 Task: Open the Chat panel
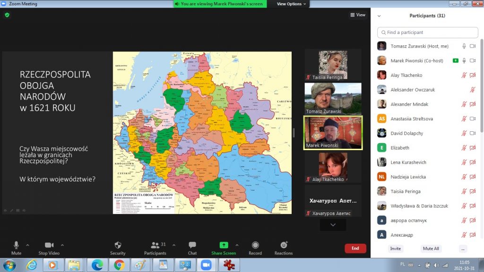point(192,245)
